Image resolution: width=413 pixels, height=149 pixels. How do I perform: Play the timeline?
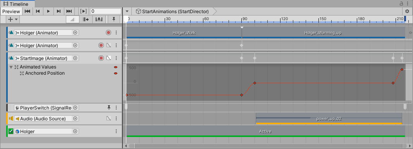pyautogui.click(x=48, y=11)
